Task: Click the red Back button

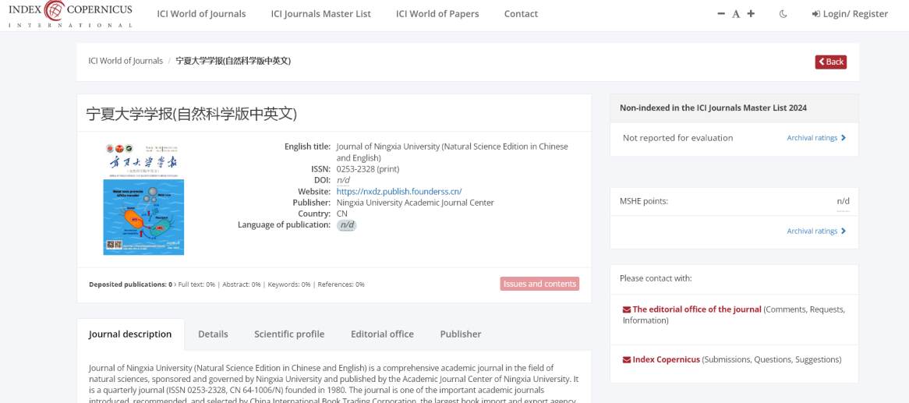Action: tap(830, 62)
